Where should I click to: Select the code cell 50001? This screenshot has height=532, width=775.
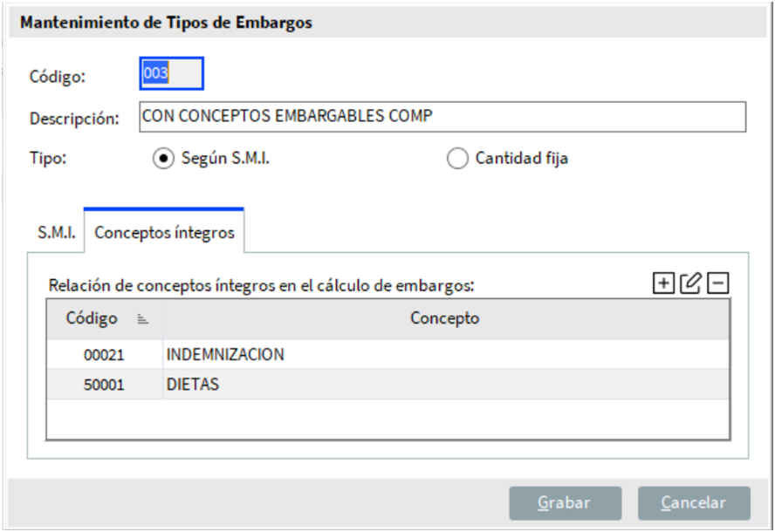[x=105, y=385]
